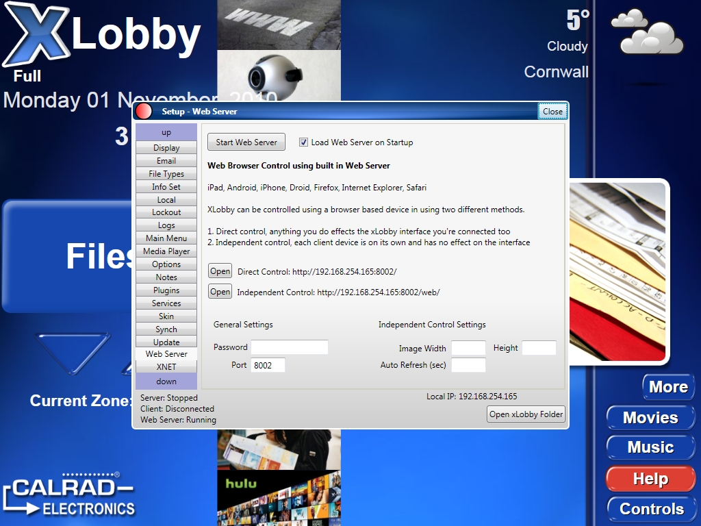Image resolution: width=701 pixels, height=526 pixels.
Task: Open the Skin setup section
Action: coord(166,316)
